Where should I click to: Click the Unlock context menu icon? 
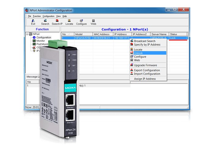132,53
